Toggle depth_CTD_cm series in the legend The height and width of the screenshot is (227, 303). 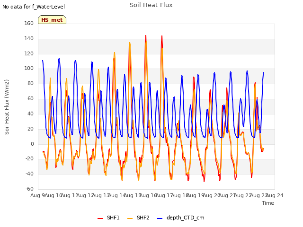181,218
